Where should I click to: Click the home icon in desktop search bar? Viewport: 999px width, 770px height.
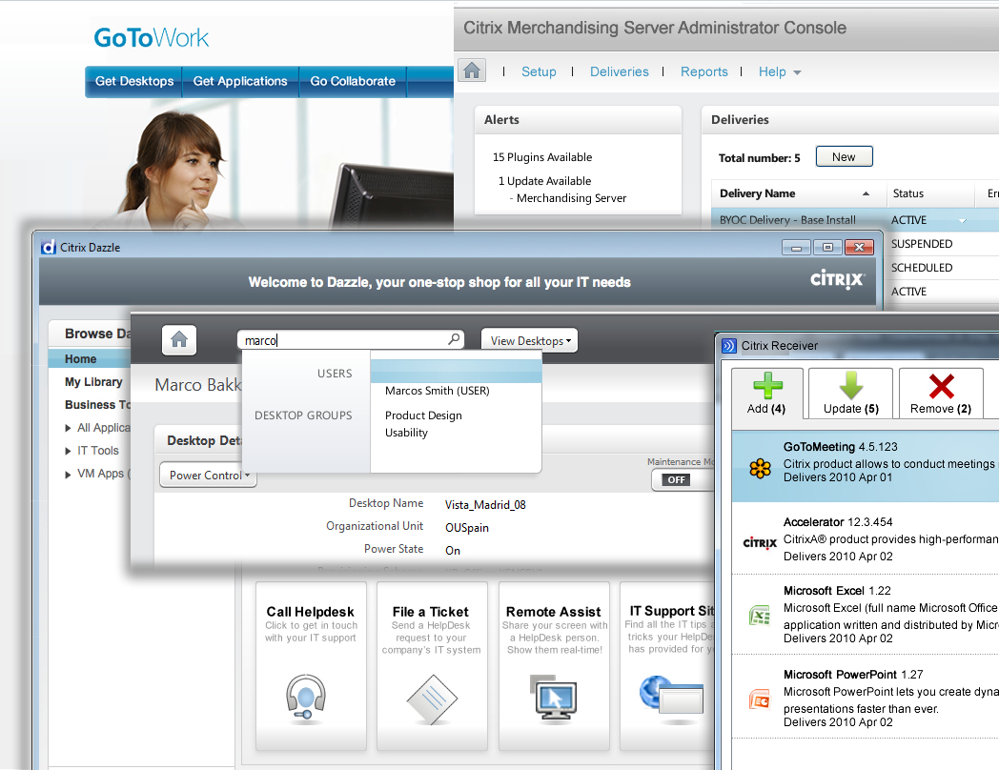[179, 339]
